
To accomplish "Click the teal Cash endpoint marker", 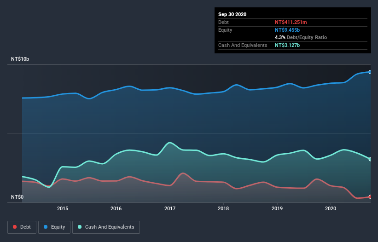I will (x=370, y=159).
